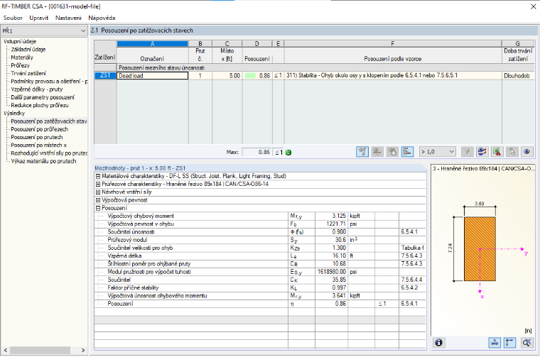Image resolution: width=540 pixels, height=357 pixels.
Task: Click column A header
Action: tap(153, 44)
